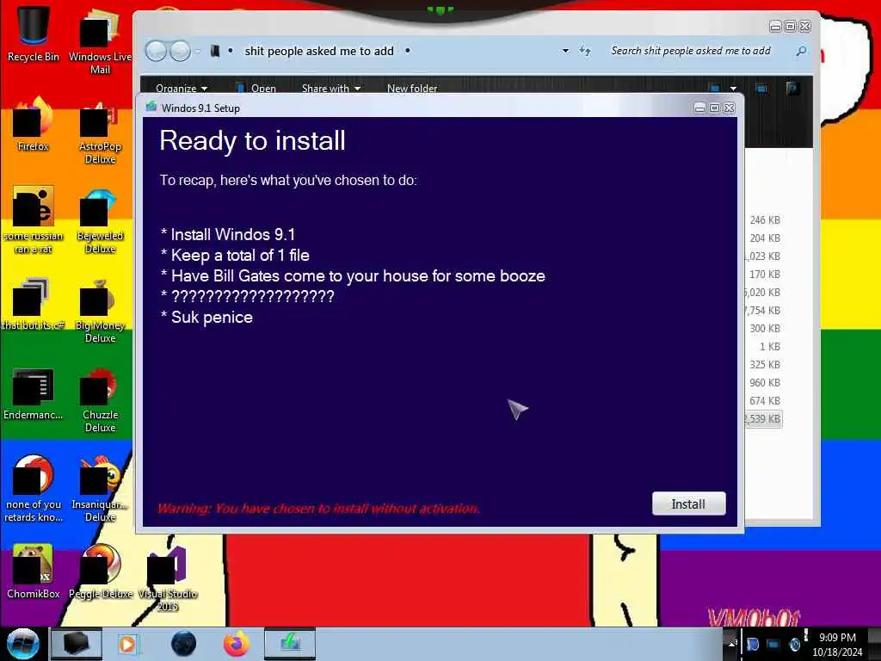Click the red activation warning text
The image size is (881, 661).
click(318, 509)
